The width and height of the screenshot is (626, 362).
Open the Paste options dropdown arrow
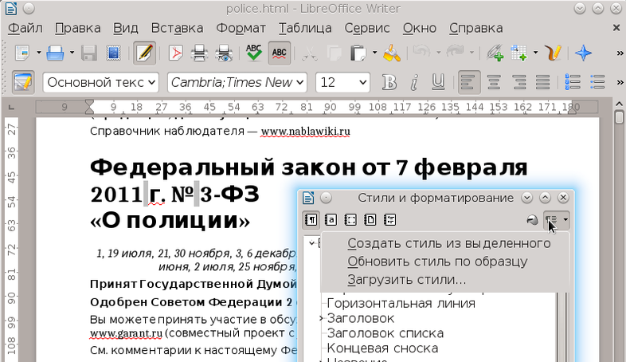(x=374, y=53)
